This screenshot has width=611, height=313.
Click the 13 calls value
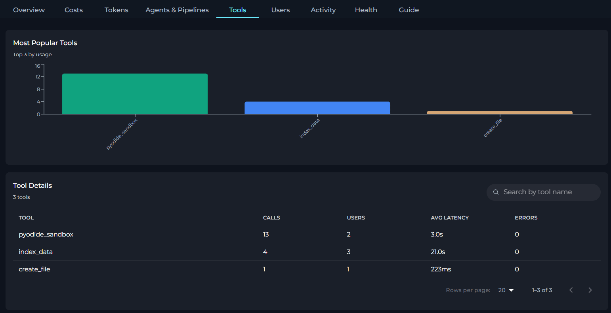coord(266,235)
